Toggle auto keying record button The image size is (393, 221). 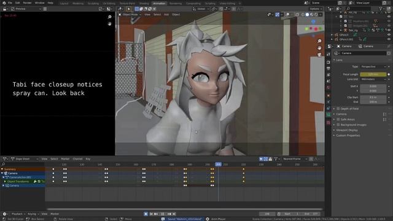pos(146,214)
